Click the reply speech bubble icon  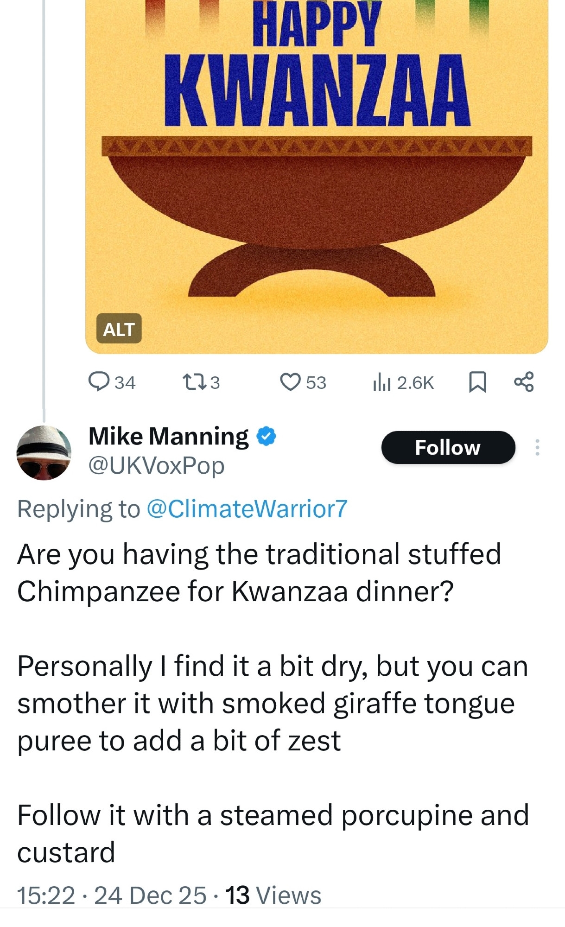[x=99, y=382]
